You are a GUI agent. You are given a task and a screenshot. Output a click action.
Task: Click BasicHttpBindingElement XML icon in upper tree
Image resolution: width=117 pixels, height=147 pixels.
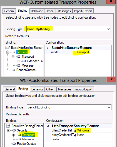coord(8,47)
